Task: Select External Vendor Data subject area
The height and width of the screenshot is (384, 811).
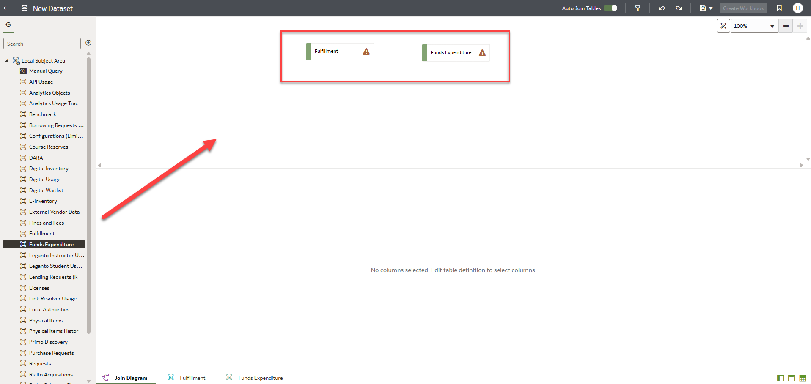Action: click(x=54, y=212)
